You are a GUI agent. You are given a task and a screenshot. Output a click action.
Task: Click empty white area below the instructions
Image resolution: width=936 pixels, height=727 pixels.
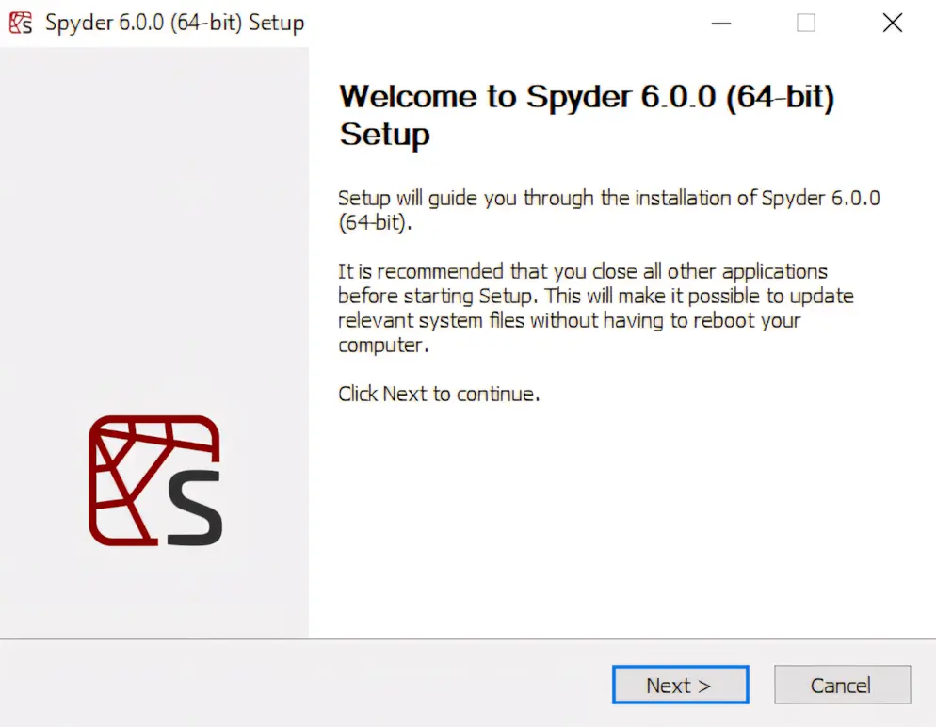[x=621, y=519]
